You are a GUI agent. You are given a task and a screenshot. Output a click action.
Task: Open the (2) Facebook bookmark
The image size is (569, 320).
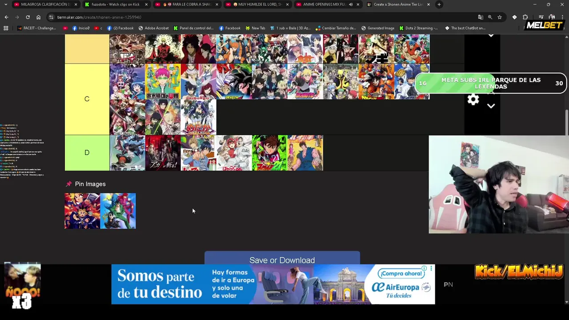[120, 28]
